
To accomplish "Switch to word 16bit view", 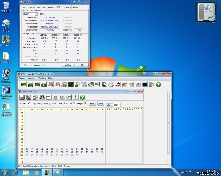I will pos(62,97).
